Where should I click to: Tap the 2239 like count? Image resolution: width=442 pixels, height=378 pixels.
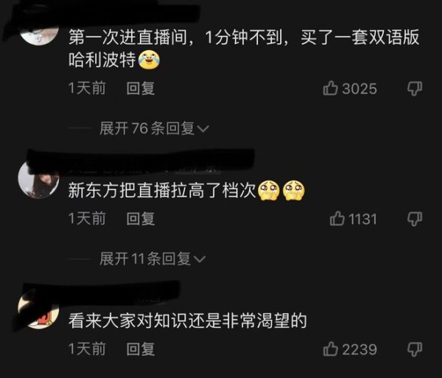pyautogui.click(x=359, y=349)
